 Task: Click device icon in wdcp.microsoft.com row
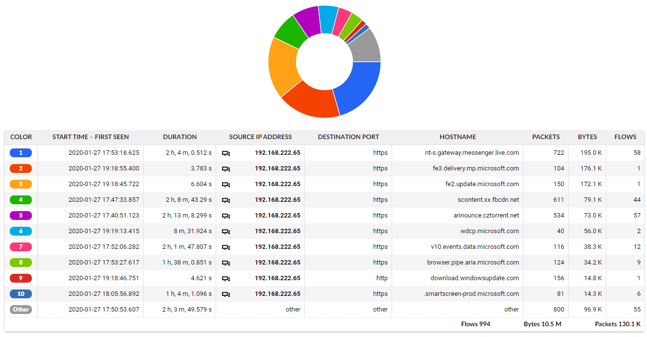click(x=226, y=231)
